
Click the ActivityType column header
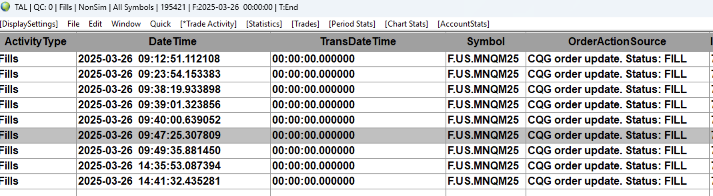click(36, 42)
